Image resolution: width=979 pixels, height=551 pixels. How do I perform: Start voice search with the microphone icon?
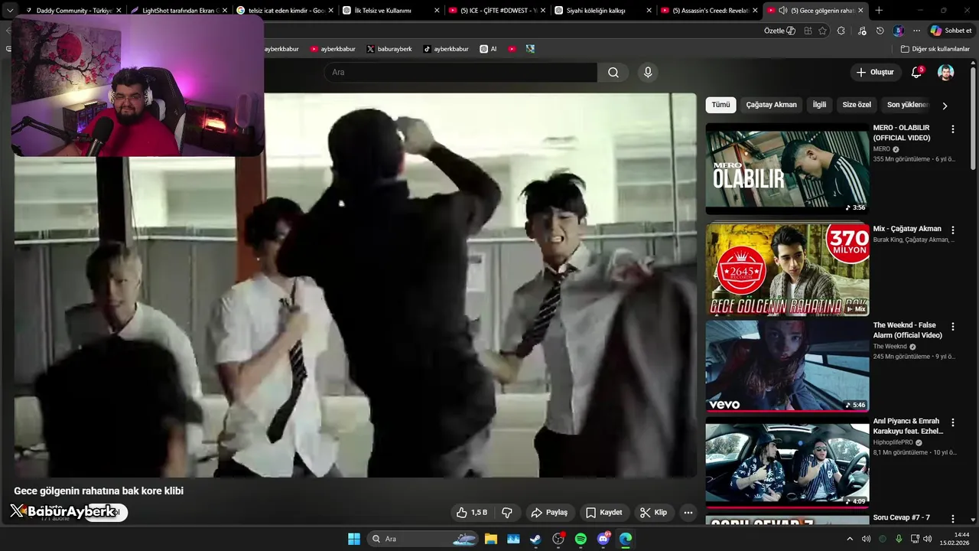[x=648, y=73]
